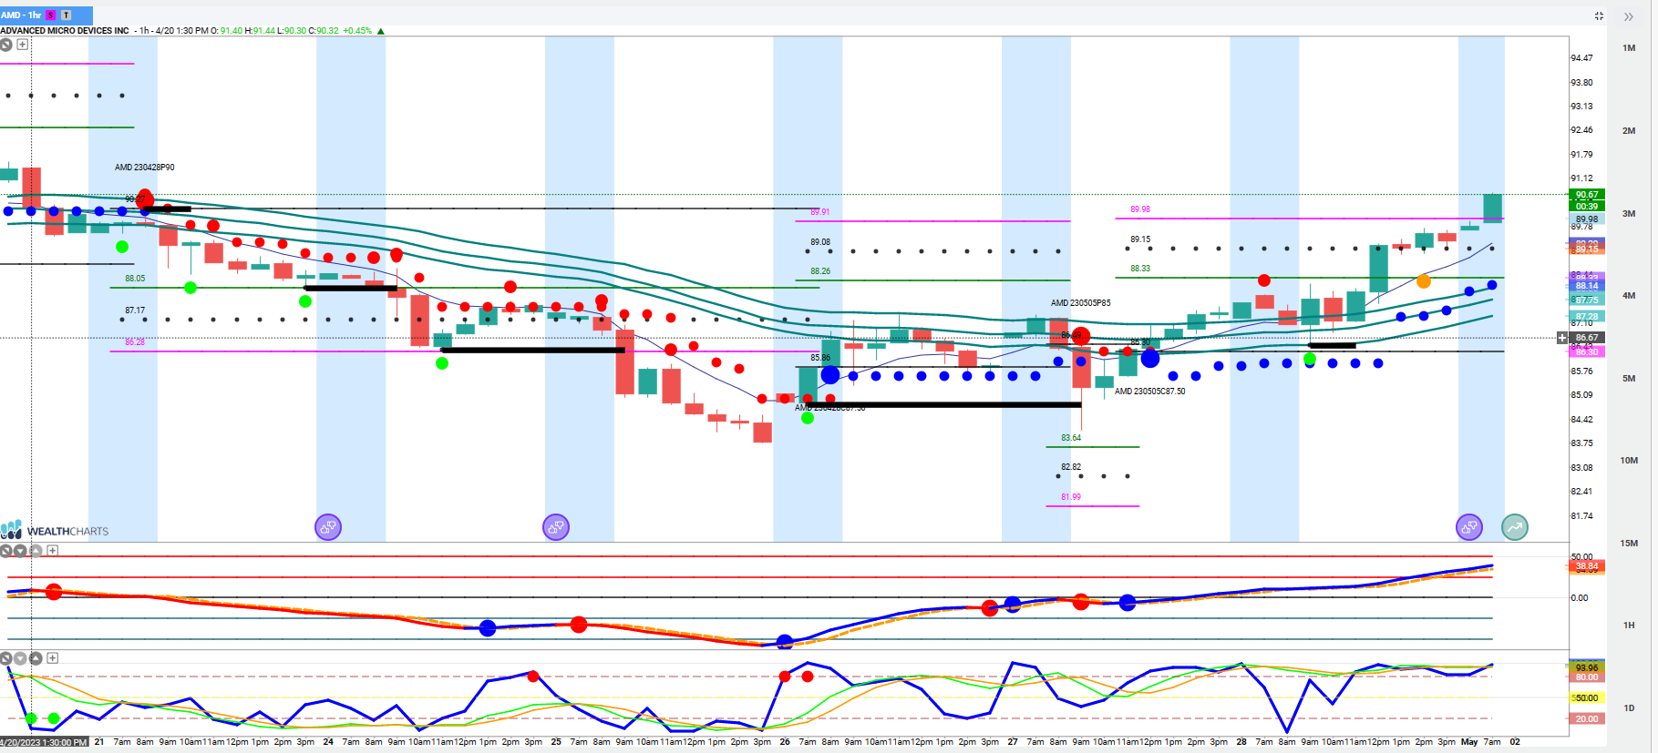Screen dimensions: 1658x753
Task: Move middle oscillator panel up
Action: tap(36, 551)
